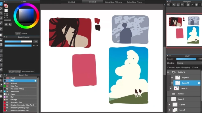Click the fit-to-window icon in the Navigator

pos(178,5)
